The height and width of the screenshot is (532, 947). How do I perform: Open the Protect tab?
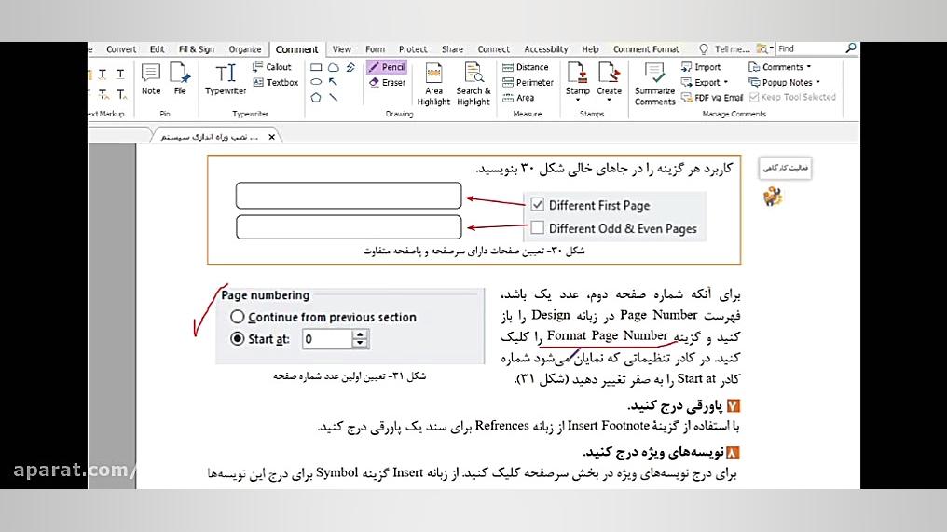tap(413, 49)
